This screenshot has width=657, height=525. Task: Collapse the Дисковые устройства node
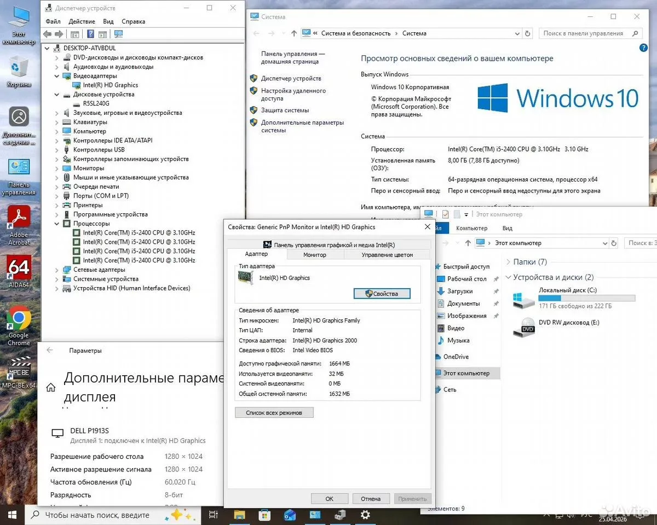57,95
